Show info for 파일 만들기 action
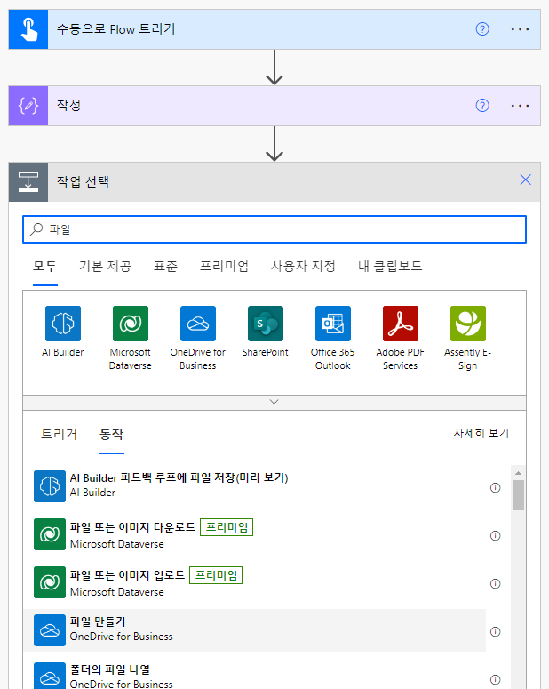549x689 pixels. [x=495, y=632]
